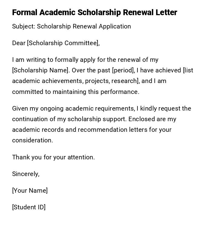Select the [Your Name] placeholder
This screenshot has width=212, height=226.
30,191
